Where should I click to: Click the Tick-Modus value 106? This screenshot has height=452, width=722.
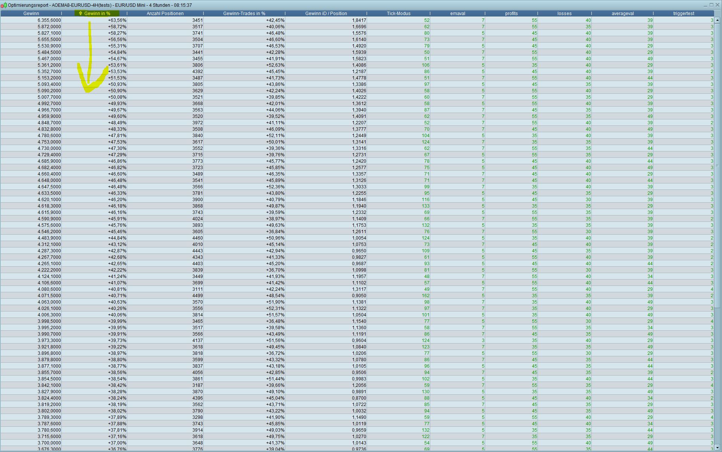point(426,65)
